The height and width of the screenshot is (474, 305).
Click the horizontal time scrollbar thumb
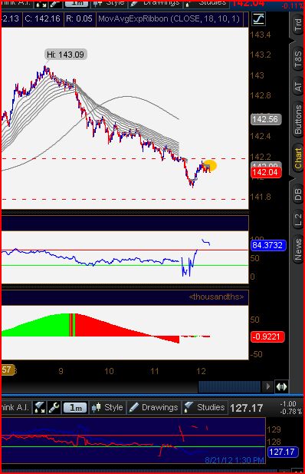point(229,386)
